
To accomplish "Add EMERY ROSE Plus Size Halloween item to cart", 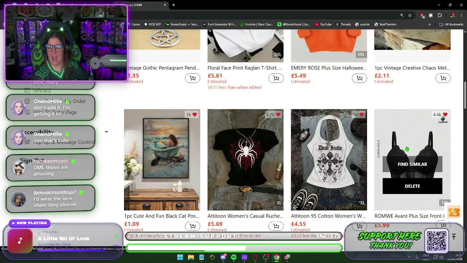I will [359, 78].
